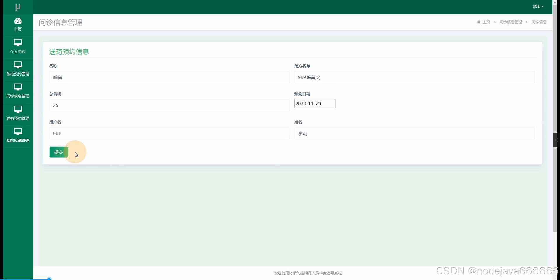Image resolution: width=560 pixels, height=280 pixels.
Task: Open 体检预约管理 monitor icon in sidebar
Action: click(18, 65)
